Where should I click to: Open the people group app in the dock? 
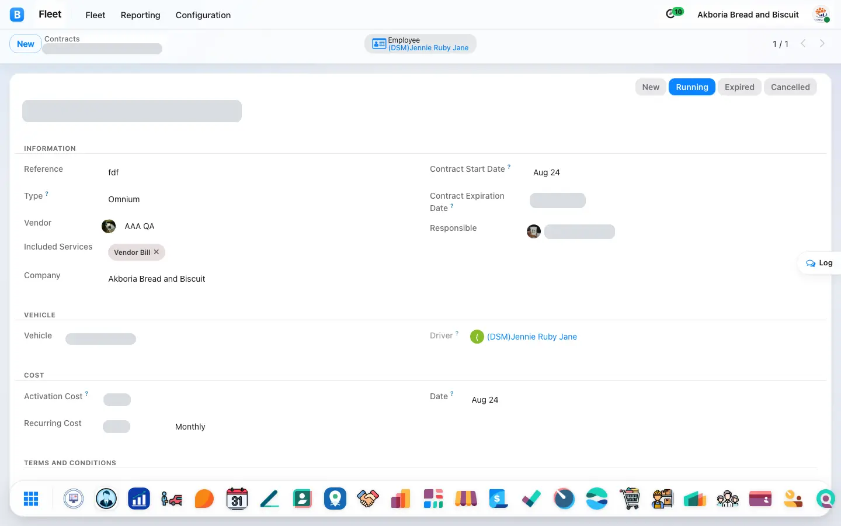pos(728,499)
